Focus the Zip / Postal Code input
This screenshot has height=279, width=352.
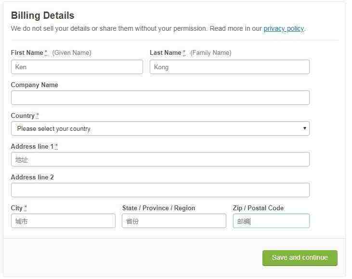271,221
